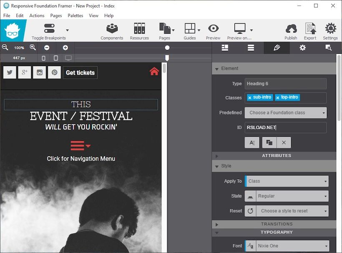Toggle the desktop breakpoint view

[68, 59]
